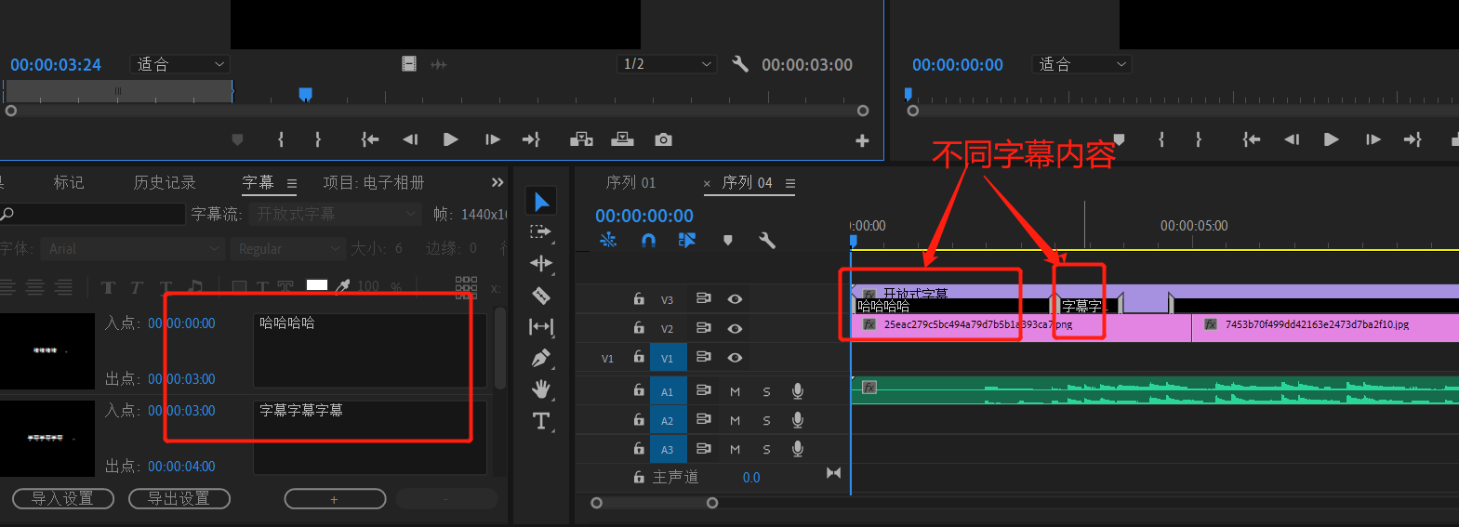Open source monitor zoom dropdown 适合
1459x527 pixels.
click(180, 64)
